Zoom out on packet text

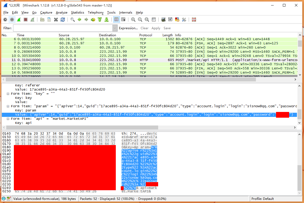click(x=140, y=20)
